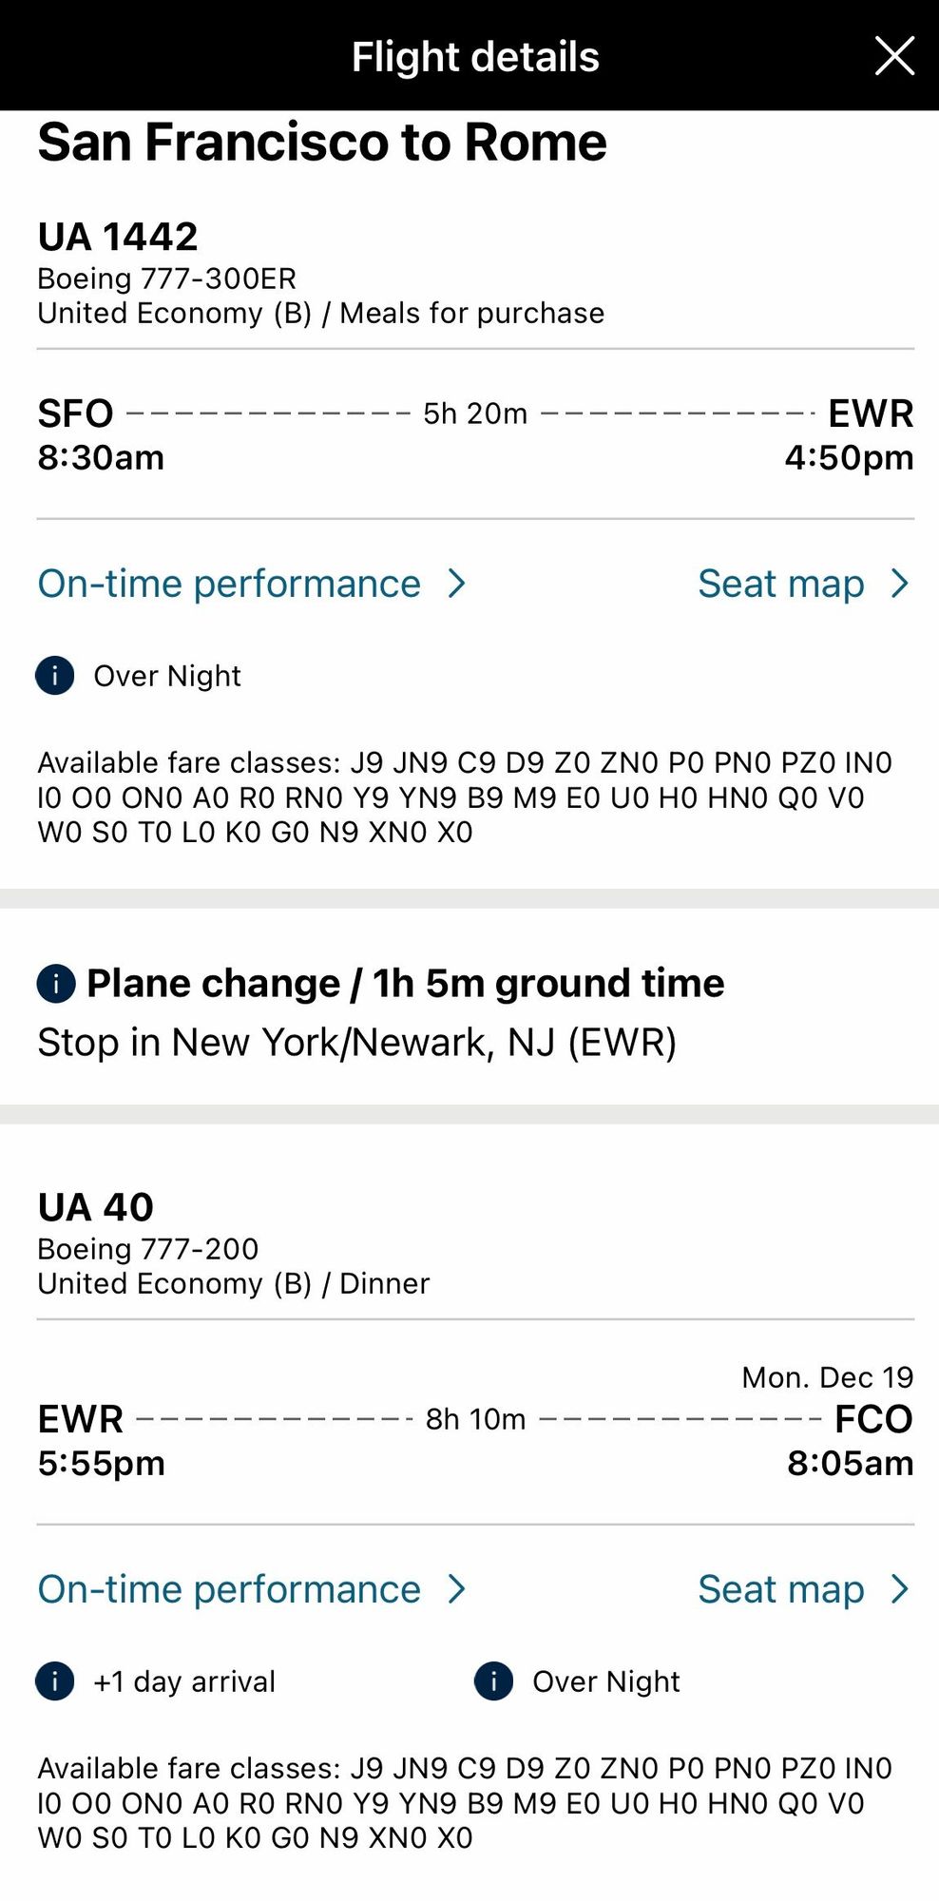Expand chevron after UA 1442 On-time performance
Screen dimensions: 939x1901
457,584
